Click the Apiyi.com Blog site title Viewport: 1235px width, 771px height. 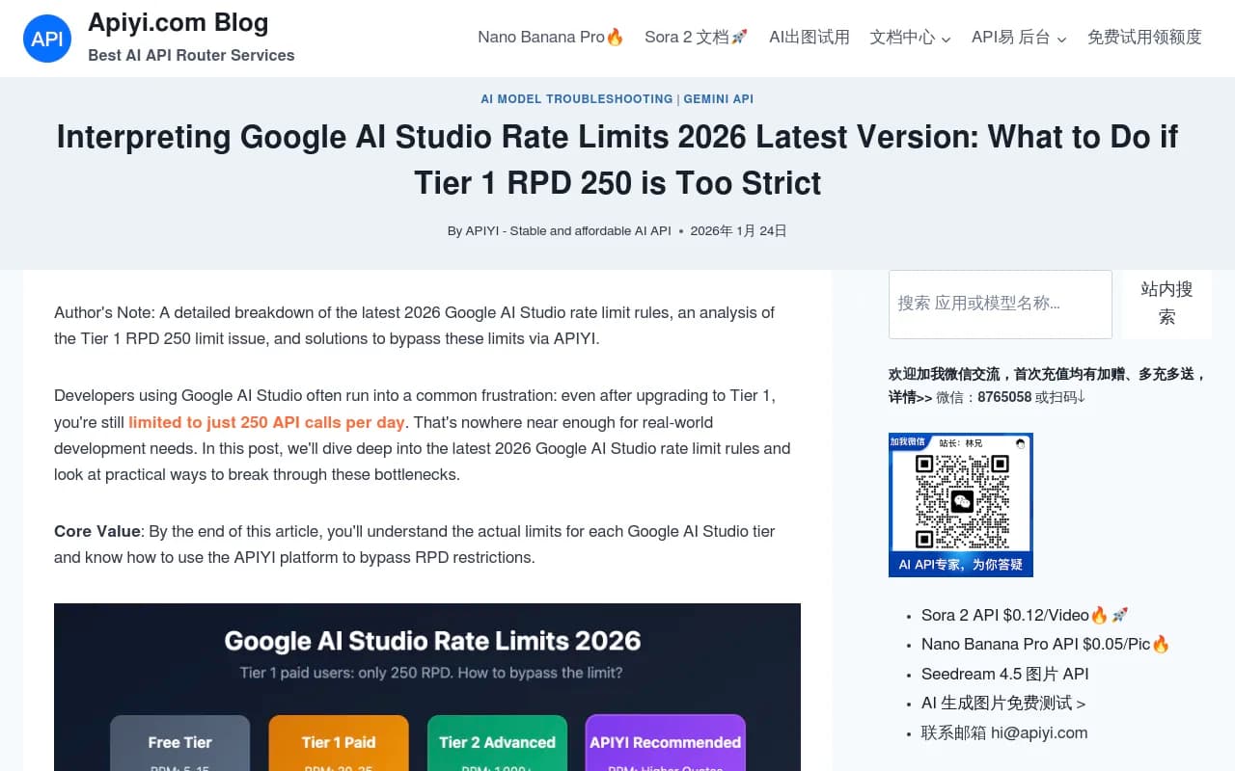[178, 22]
